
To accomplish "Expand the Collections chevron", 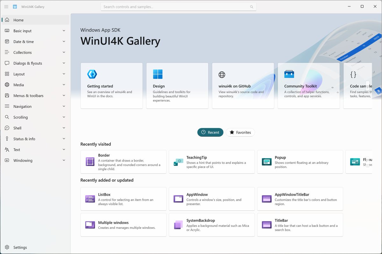I will pyautogui.click(x=64, y=52).
